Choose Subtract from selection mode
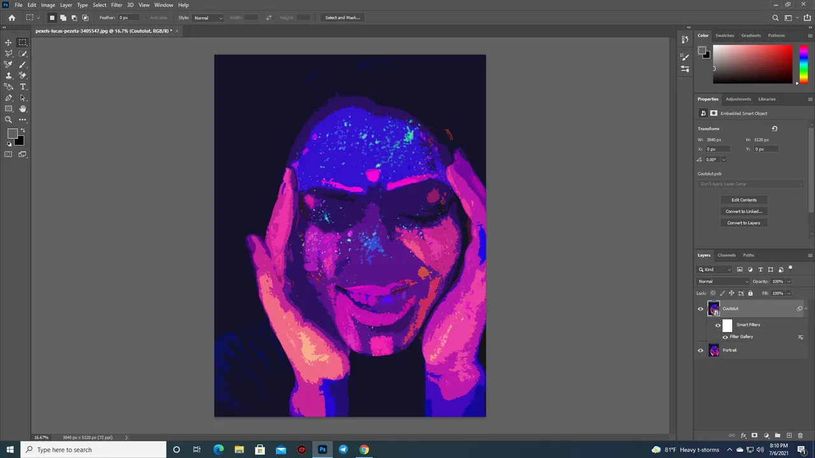Screen dimensions: 815x458 tap(74, 18)
